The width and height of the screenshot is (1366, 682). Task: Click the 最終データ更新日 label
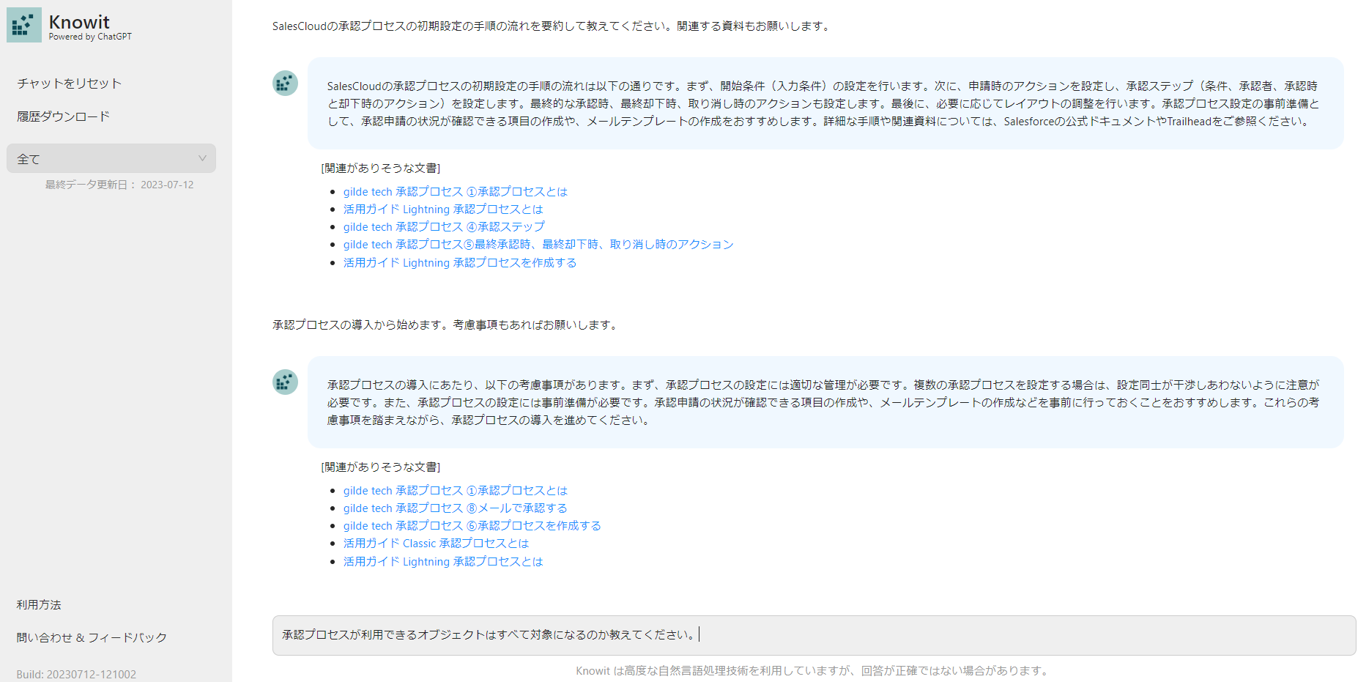click(x=117, y=185)
